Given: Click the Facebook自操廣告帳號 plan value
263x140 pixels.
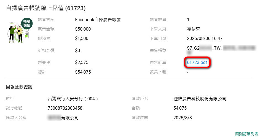Looking at the screenshot, I should [98, 20].
